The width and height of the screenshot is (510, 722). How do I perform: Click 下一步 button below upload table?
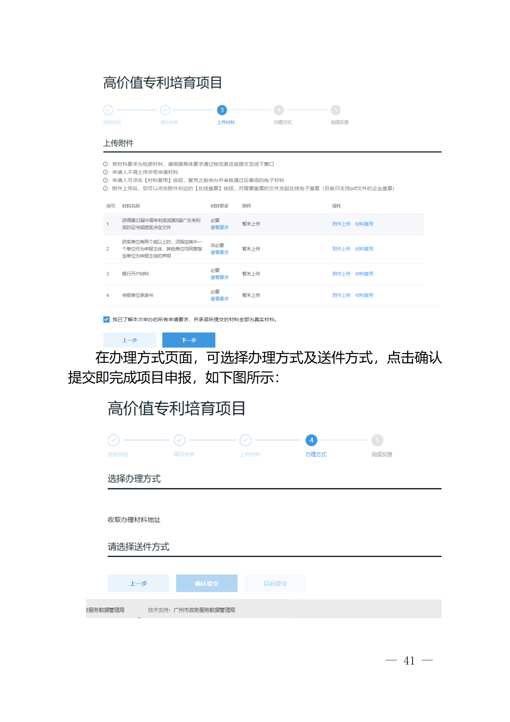tap(189, 340)
